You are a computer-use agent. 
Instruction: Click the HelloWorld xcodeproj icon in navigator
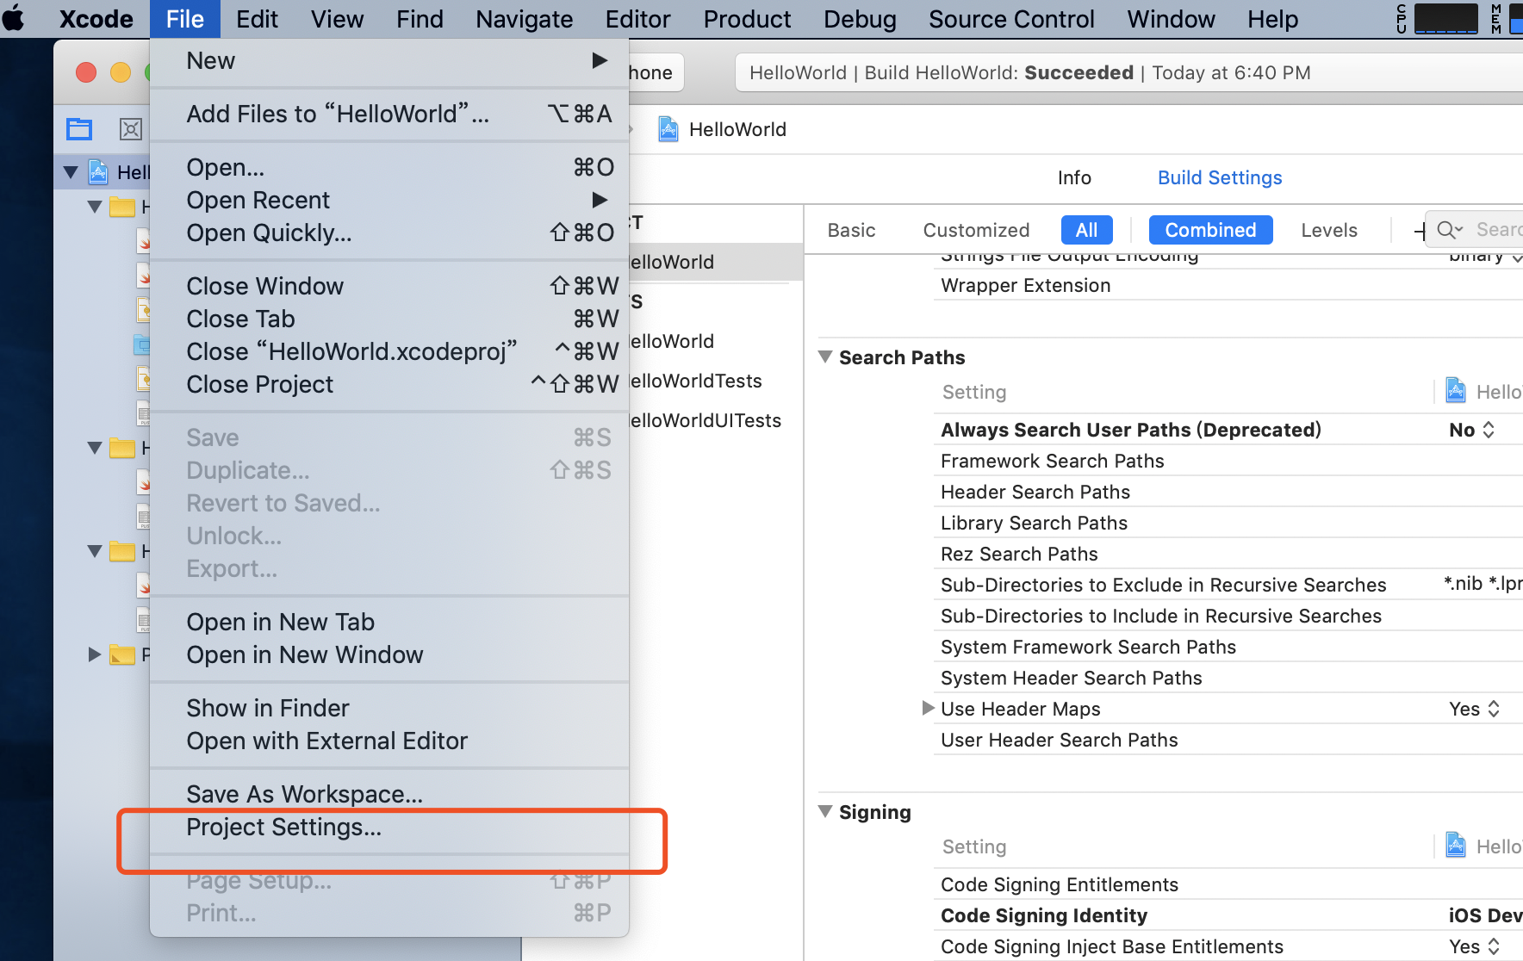pos(99,172)
